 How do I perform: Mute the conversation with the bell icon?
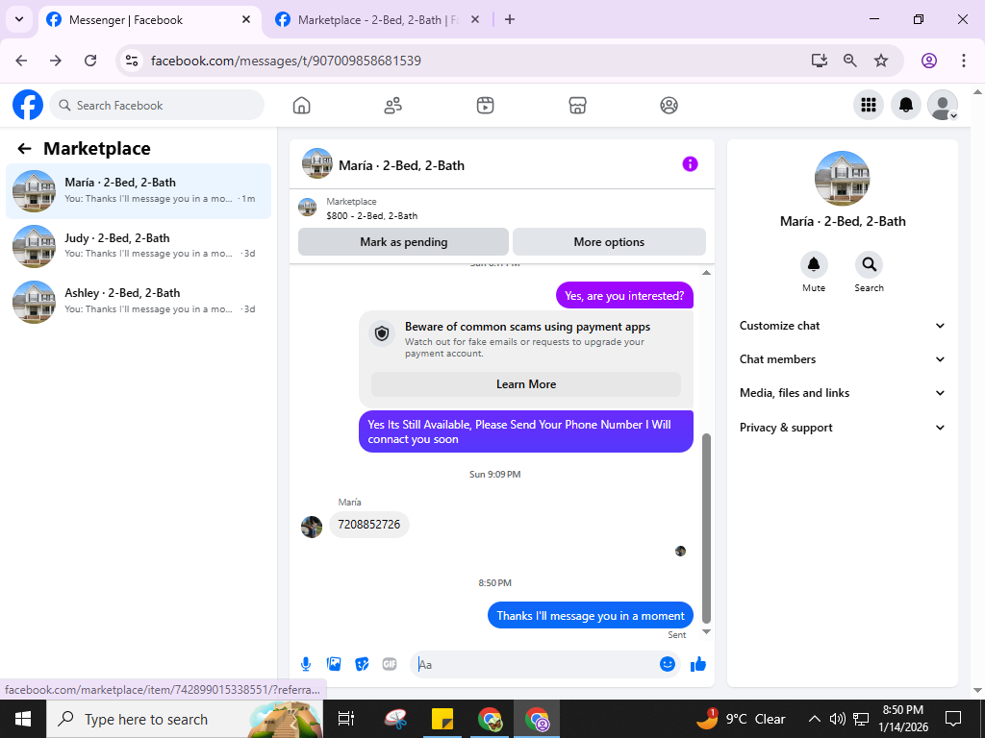pyautogui.click(x=814, y=265)
